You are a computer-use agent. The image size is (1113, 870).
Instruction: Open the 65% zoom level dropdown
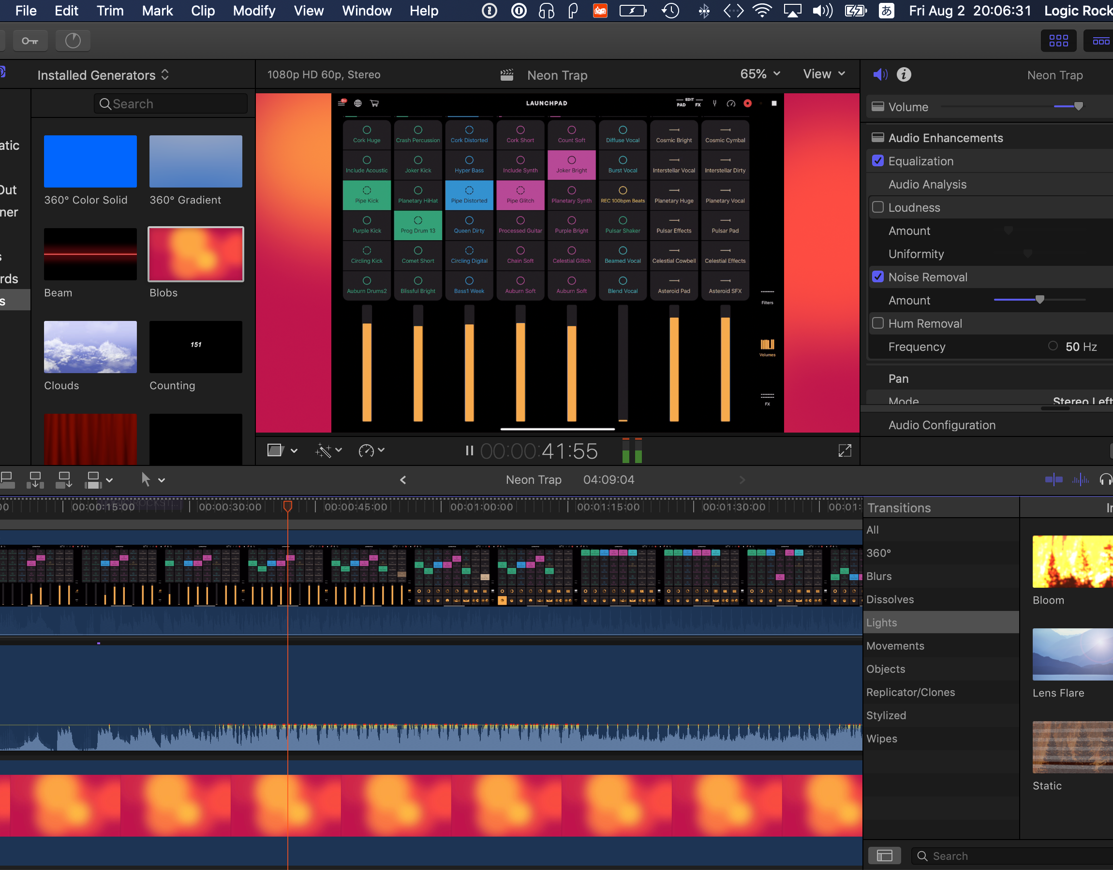tap(760, 74)
